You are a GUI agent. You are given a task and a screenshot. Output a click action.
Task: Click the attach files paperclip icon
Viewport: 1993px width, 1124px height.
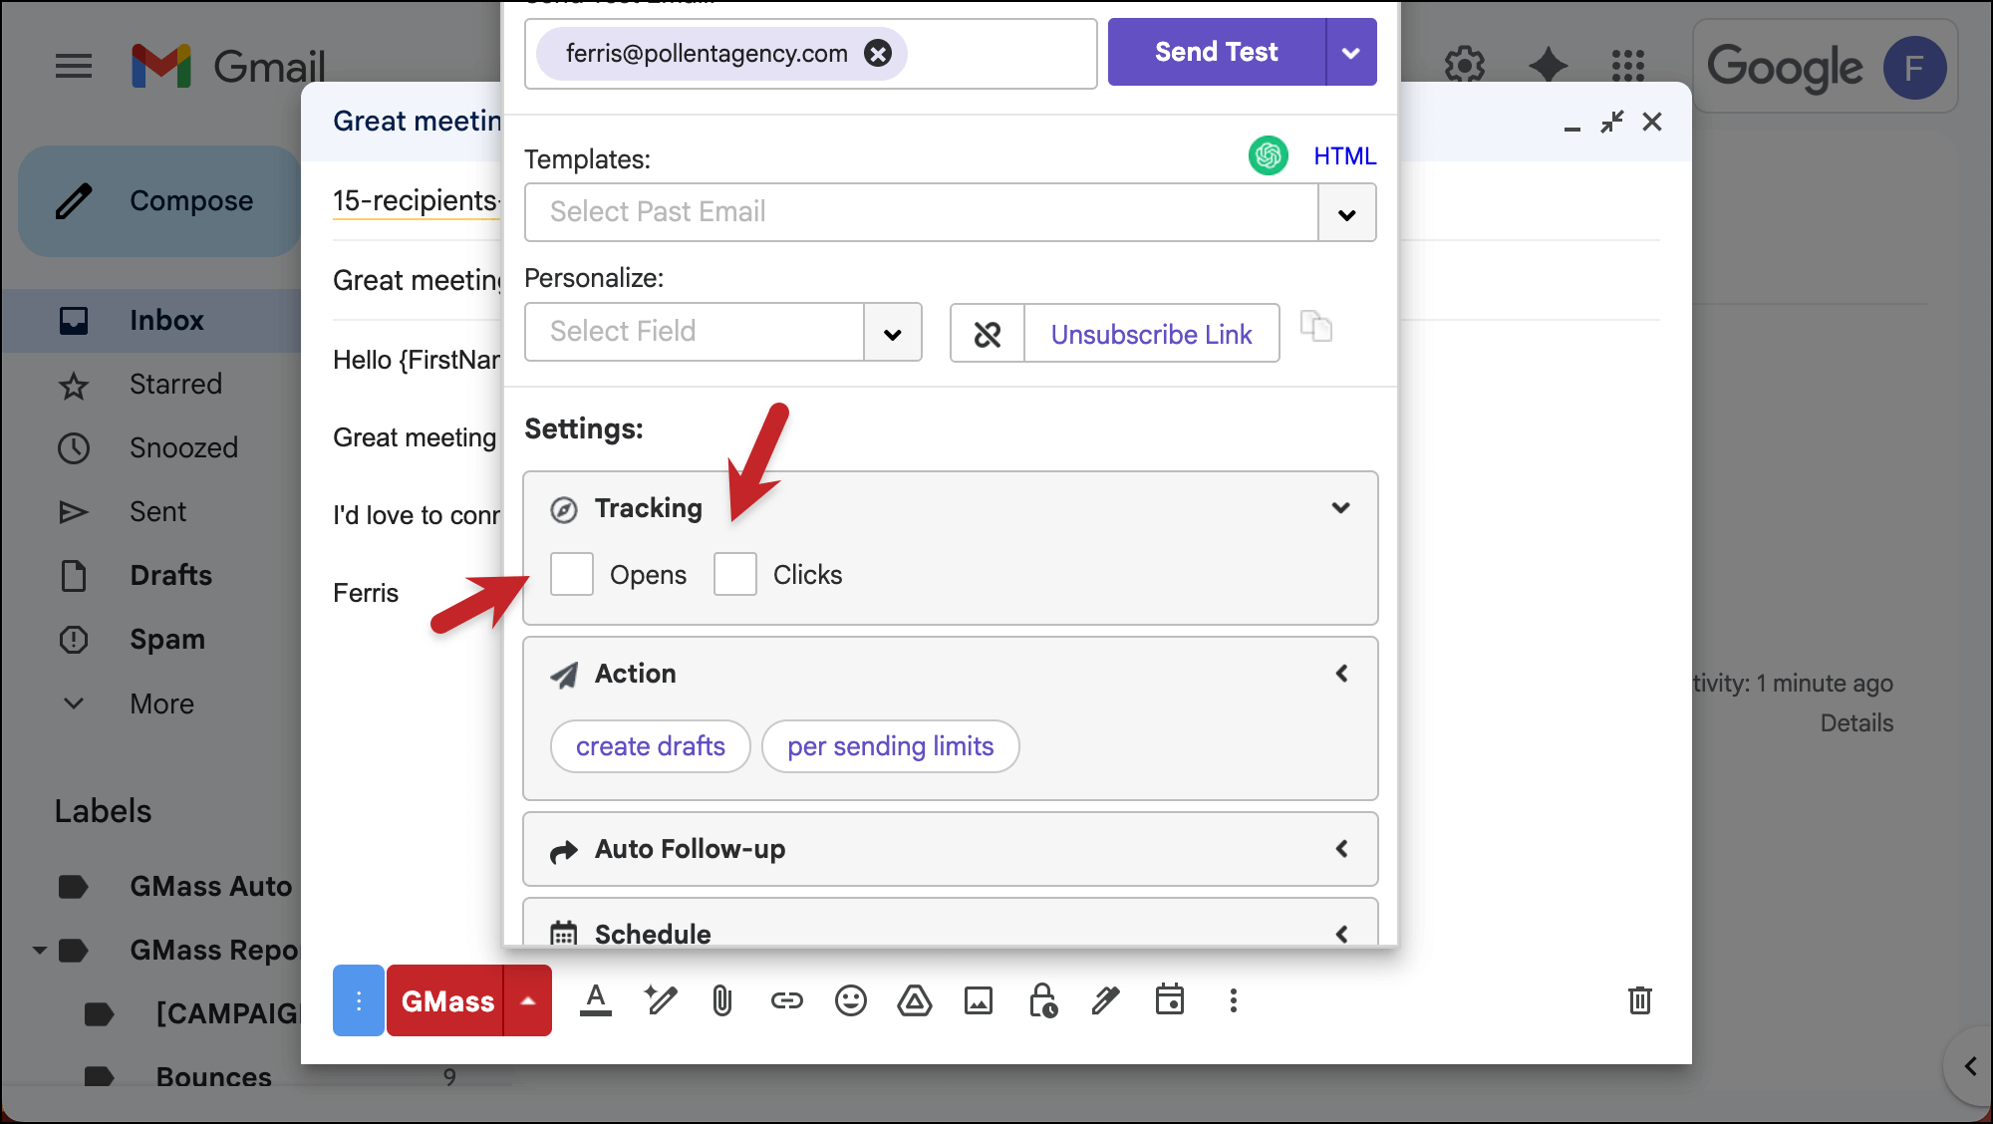coord(722,1000)
